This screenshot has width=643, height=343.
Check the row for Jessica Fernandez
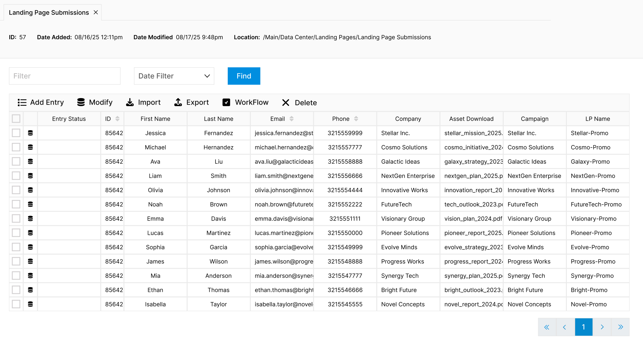[16, 133]
